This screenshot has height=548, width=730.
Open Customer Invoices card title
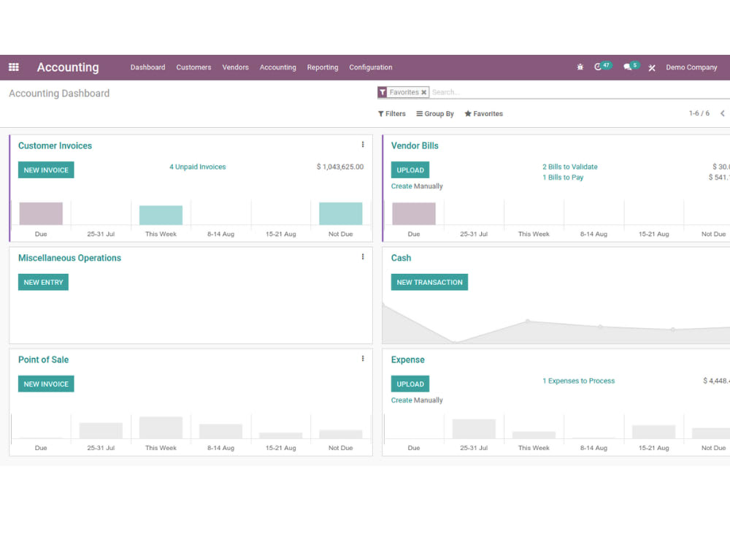point(55,146)
